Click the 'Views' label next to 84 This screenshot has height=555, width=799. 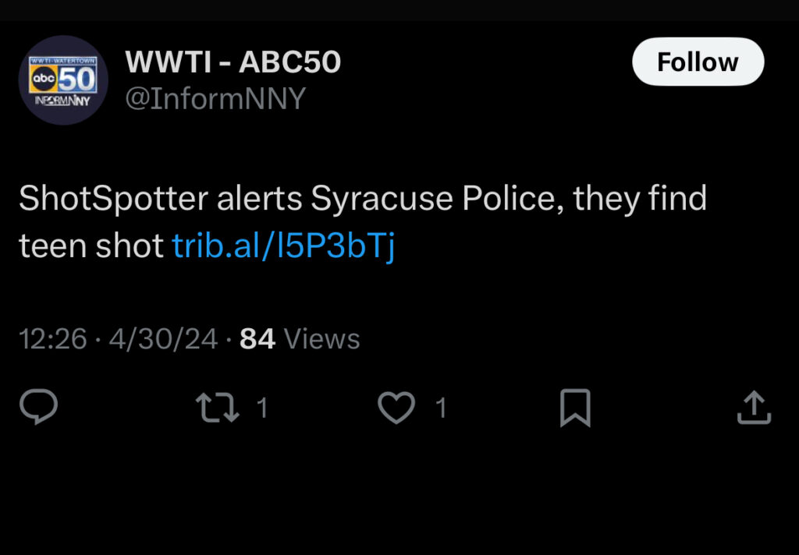tap(321, 338)
